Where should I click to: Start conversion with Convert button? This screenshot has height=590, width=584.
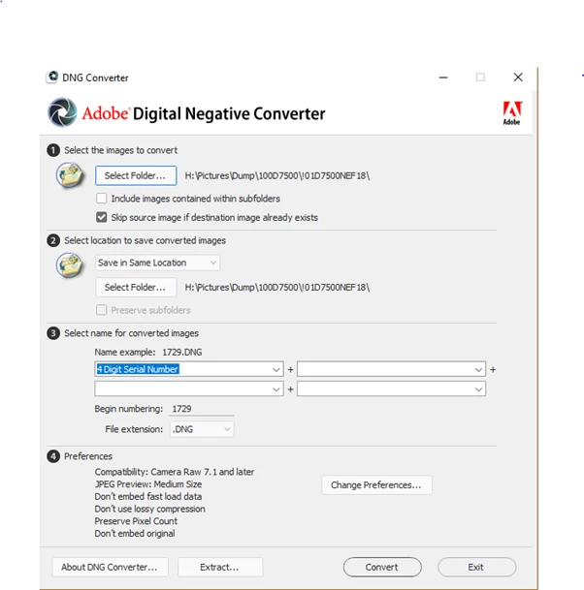[x=382, y=567]
